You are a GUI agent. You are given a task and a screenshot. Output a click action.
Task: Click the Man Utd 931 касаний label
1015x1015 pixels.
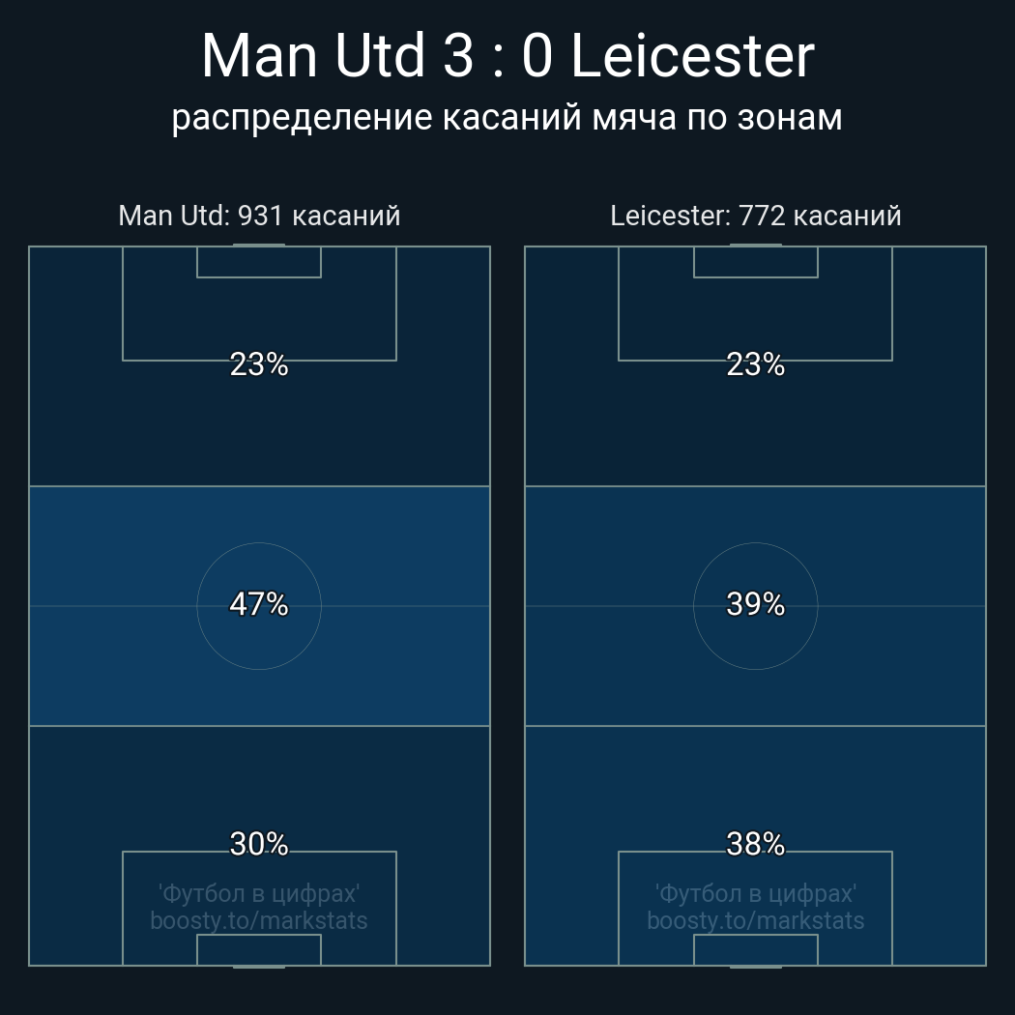(259, 216)
